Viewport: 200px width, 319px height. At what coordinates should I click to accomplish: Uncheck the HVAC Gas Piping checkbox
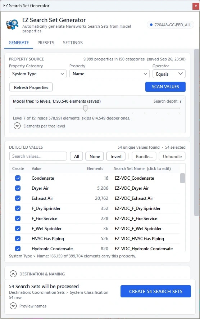tap(18, 239)
